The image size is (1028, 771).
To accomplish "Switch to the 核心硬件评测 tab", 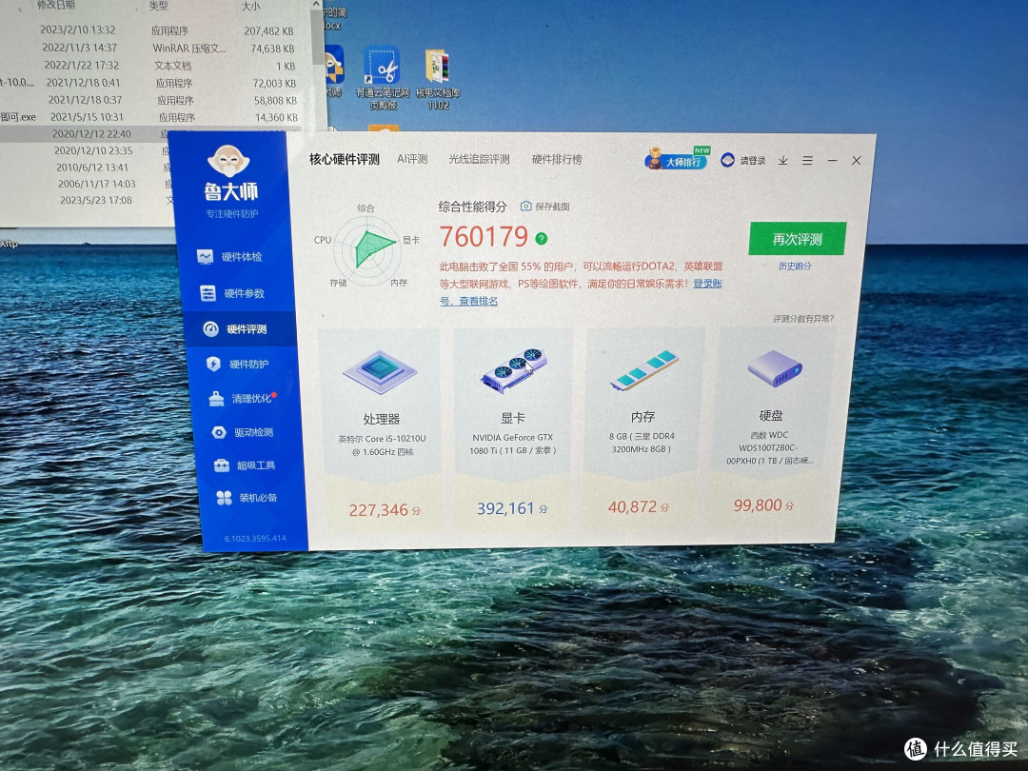I will 345,159.
